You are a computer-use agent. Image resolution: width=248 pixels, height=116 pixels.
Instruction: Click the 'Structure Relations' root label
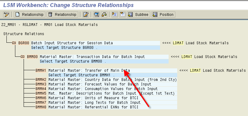(24, 34)
